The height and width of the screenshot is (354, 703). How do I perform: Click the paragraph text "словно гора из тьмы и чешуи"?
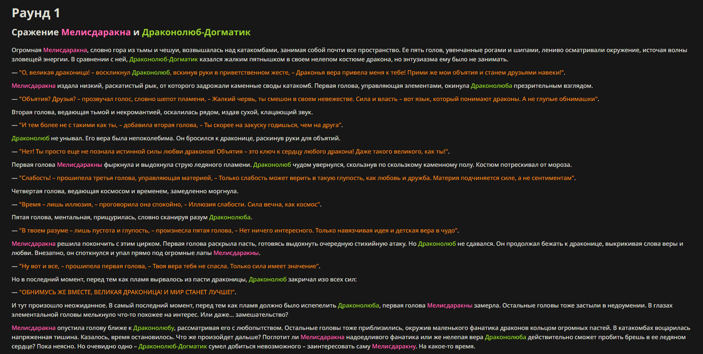[x=134, y=50]
